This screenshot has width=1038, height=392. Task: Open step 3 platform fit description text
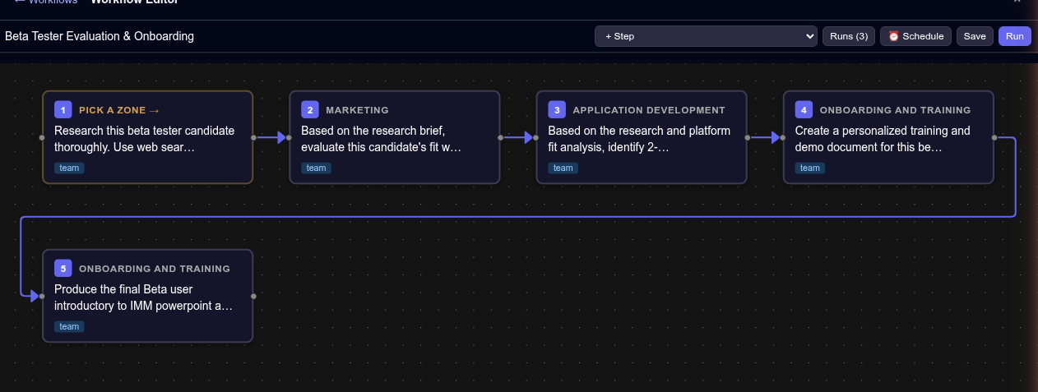point(640,139)
